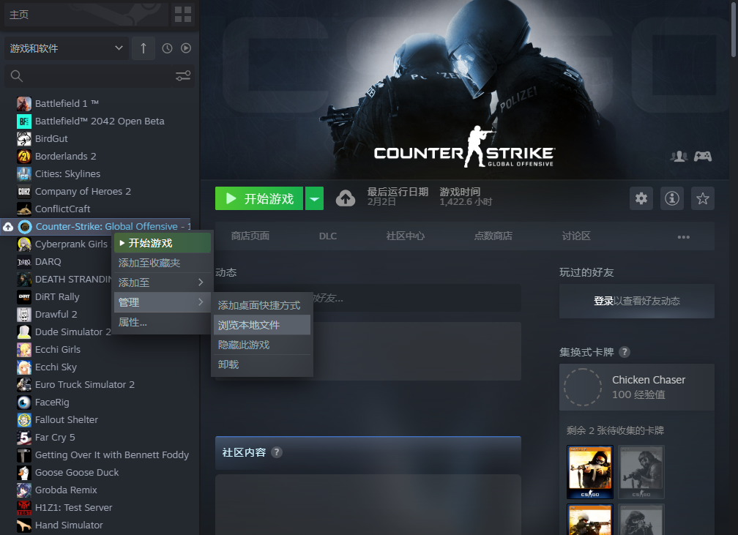Expand the 添加至 submenu
This screenshot has width=738, height=535.
click(161, 283)
